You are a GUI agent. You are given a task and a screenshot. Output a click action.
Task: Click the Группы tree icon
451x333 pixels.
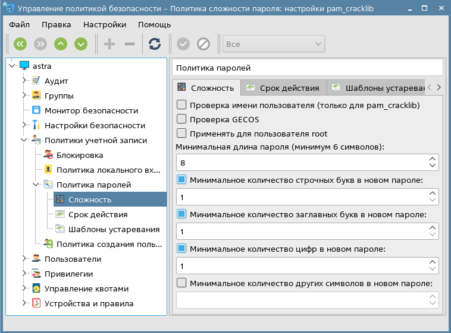tap(36, 96)
